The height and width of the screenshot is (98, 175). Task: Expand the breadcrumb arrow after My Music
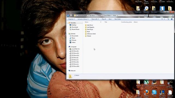pyautogui.click(x=96, y=16)
